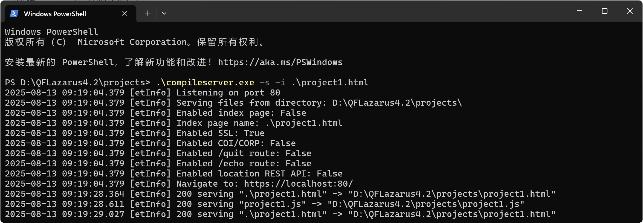Click the "Enabled SSL: True" log entry
Viewport: 643px width, 223px height.
point(220,133)
